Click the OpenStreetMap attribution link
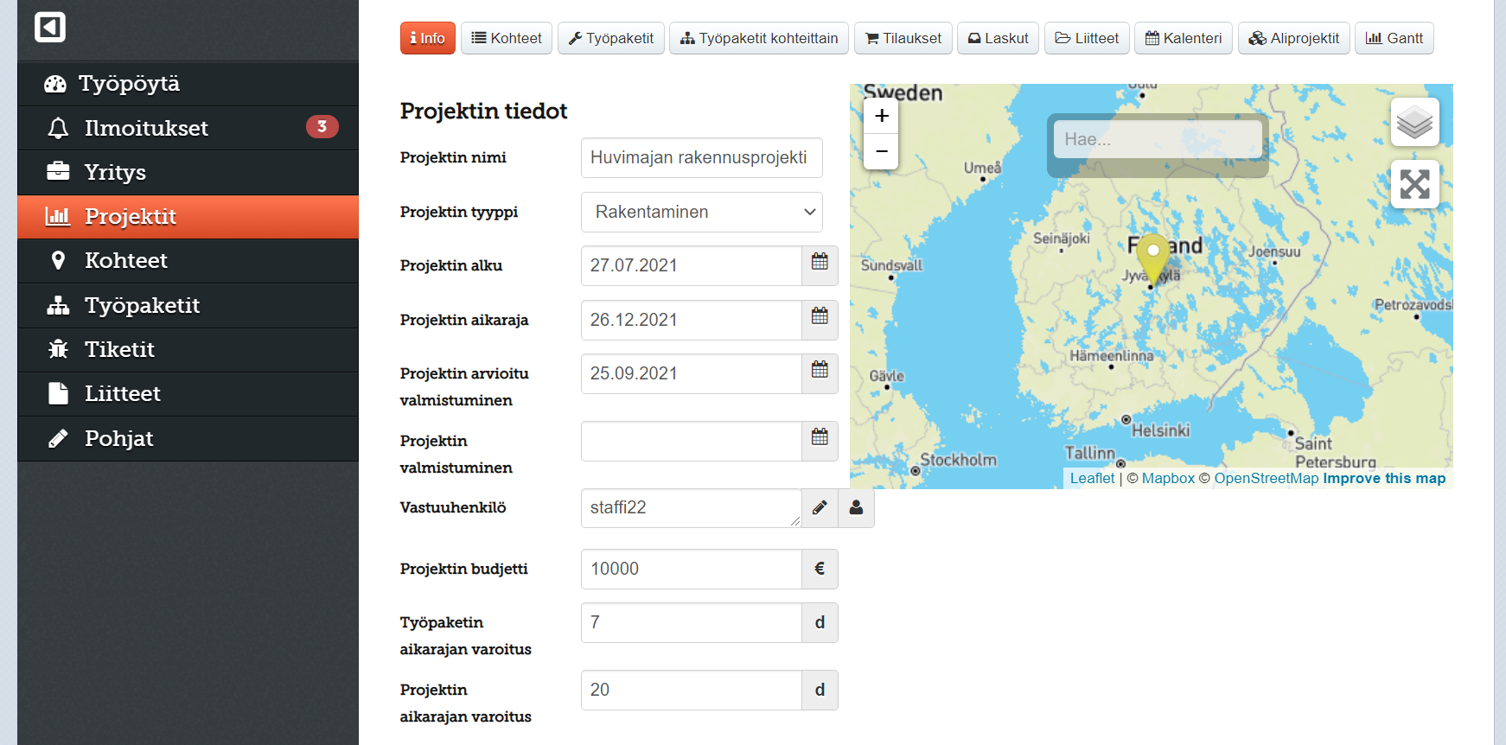Screen dimensions: 1506x745 coord(1266,478)
